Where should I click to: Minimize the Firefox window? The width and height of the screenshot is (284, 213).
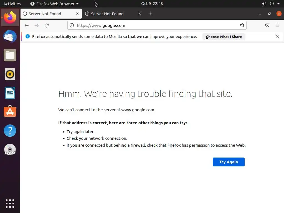[260, 14]
